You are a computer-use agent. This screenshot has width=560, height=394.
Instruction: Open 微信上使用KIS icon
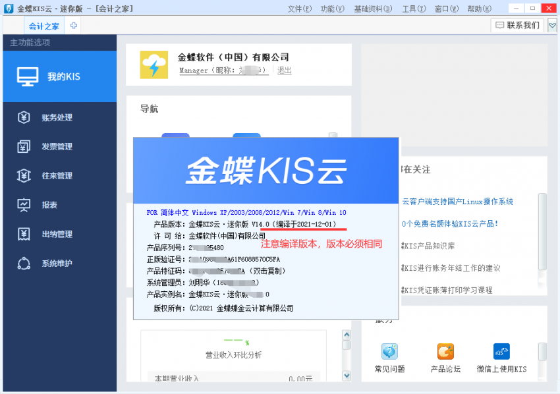pyautogui.click(x=501, y=352)
